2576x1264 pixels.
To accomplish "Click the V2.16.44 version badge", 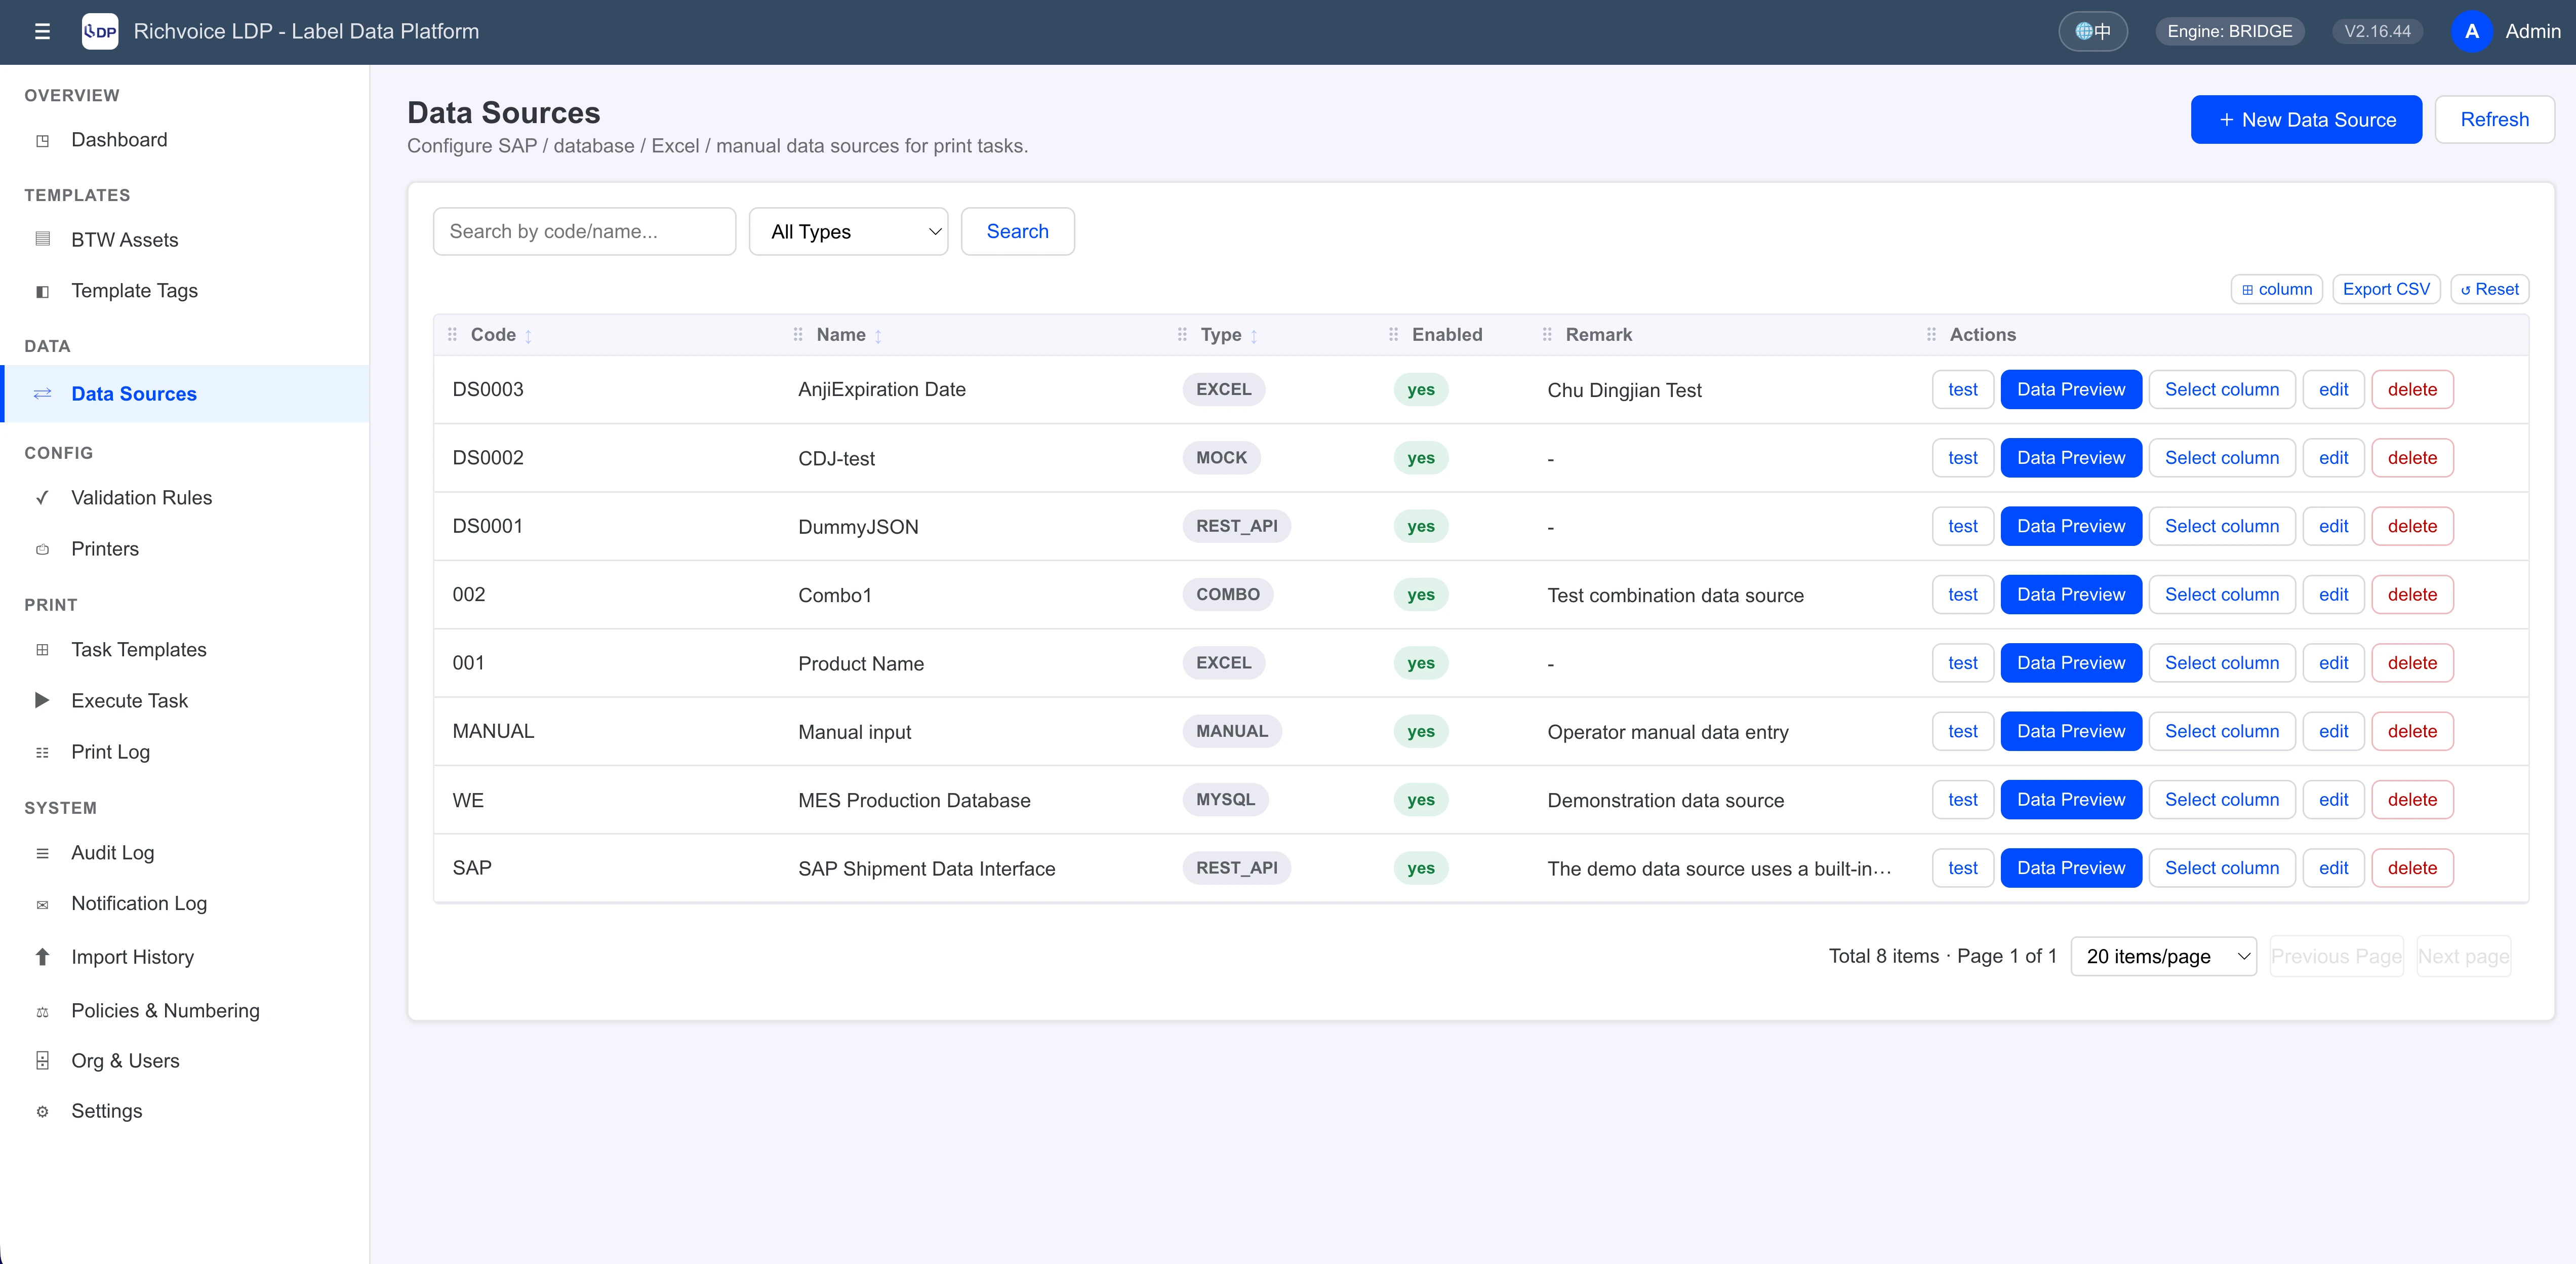I will [x=2377, y=31].
